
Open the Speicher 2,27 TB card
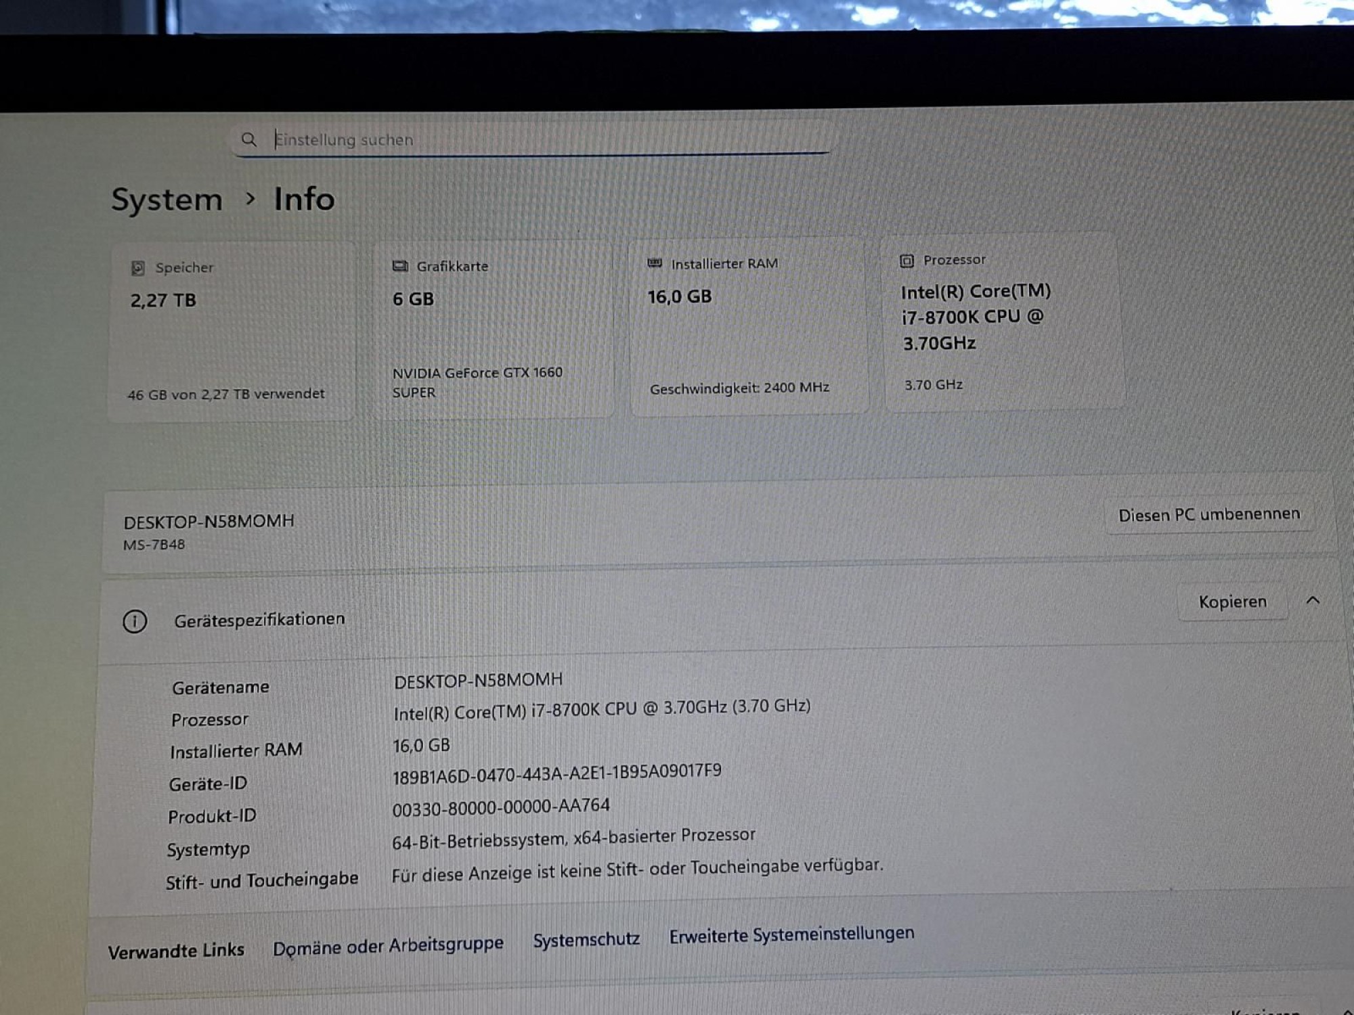pyautogui.click(x=232, y=332)
